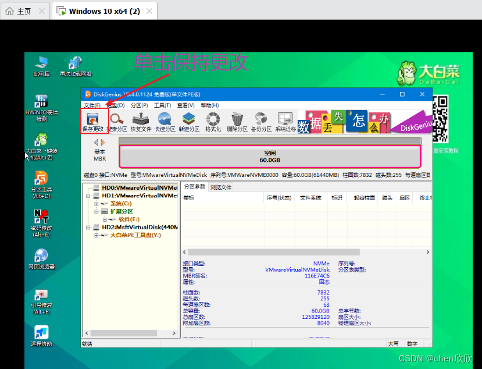482x369 pixels.
Task: Create a New Partition (新建分区)
Action: coord(189,122)
